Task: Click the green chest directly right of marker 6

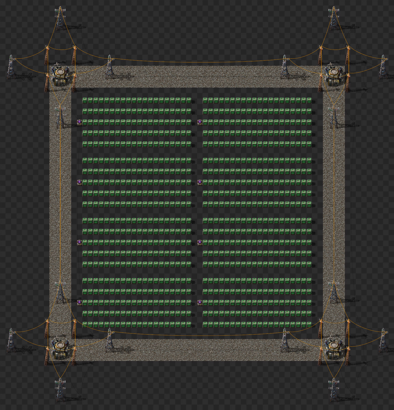Action: tap(205, 242)
